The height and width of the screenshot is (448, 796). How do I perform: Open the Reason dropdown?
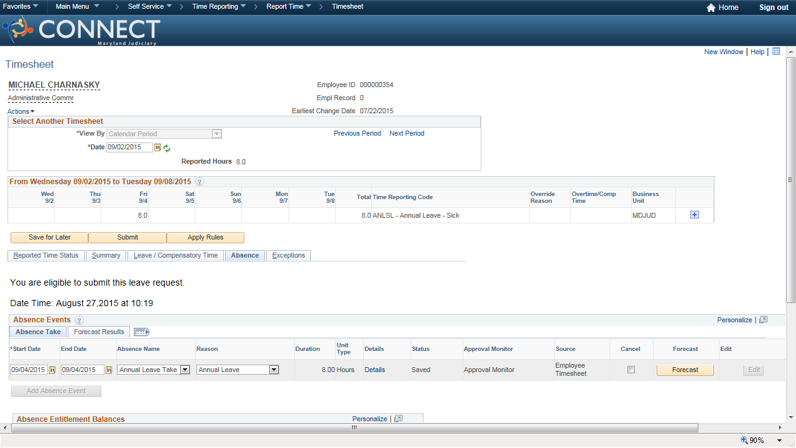(x=274, y=370)
